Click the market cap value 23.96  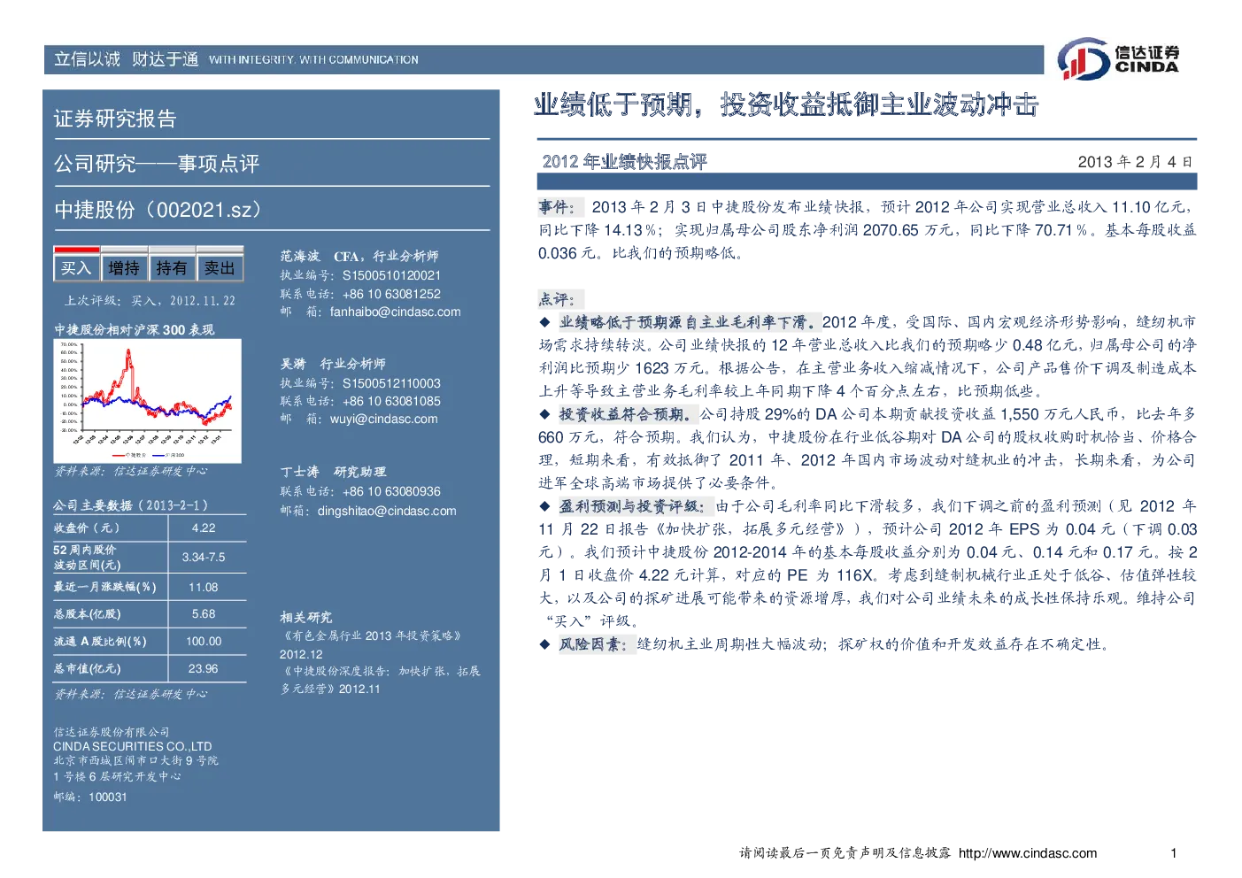204,668
